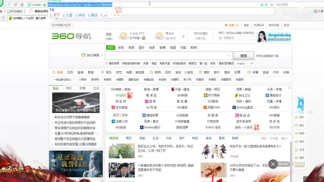Viewport: 324px width, 182px height.
Task: Expand the search box suggestion arrow
Action: pyautogui.click(x=229, y=55)
